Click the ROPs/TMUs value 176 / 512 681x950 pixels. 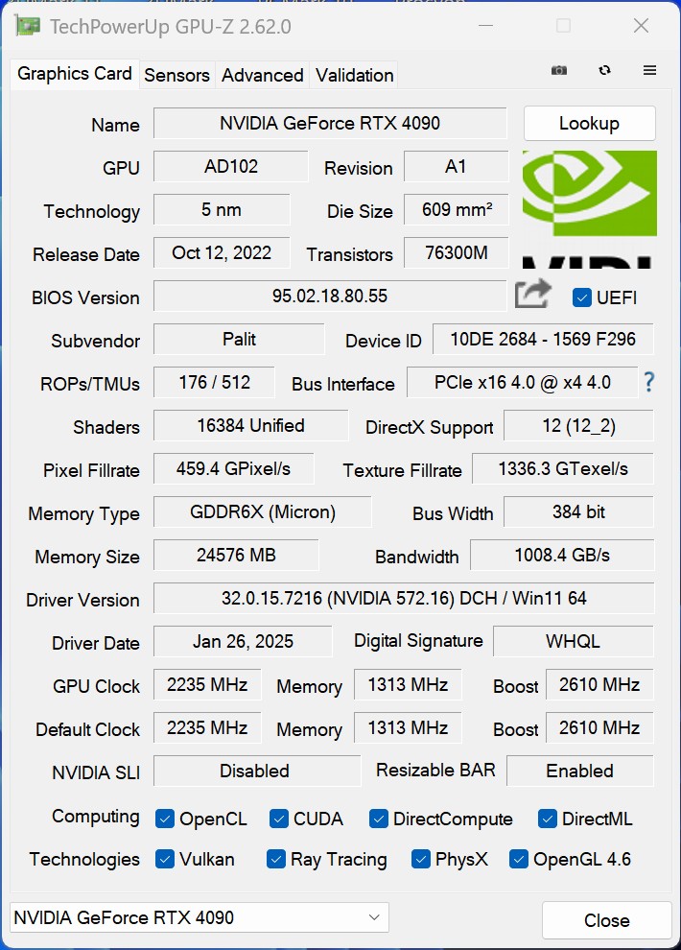(214, 382)
